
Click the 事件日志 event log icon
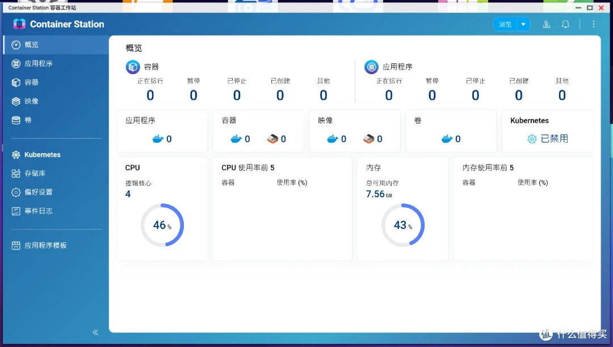click(16, 211)
